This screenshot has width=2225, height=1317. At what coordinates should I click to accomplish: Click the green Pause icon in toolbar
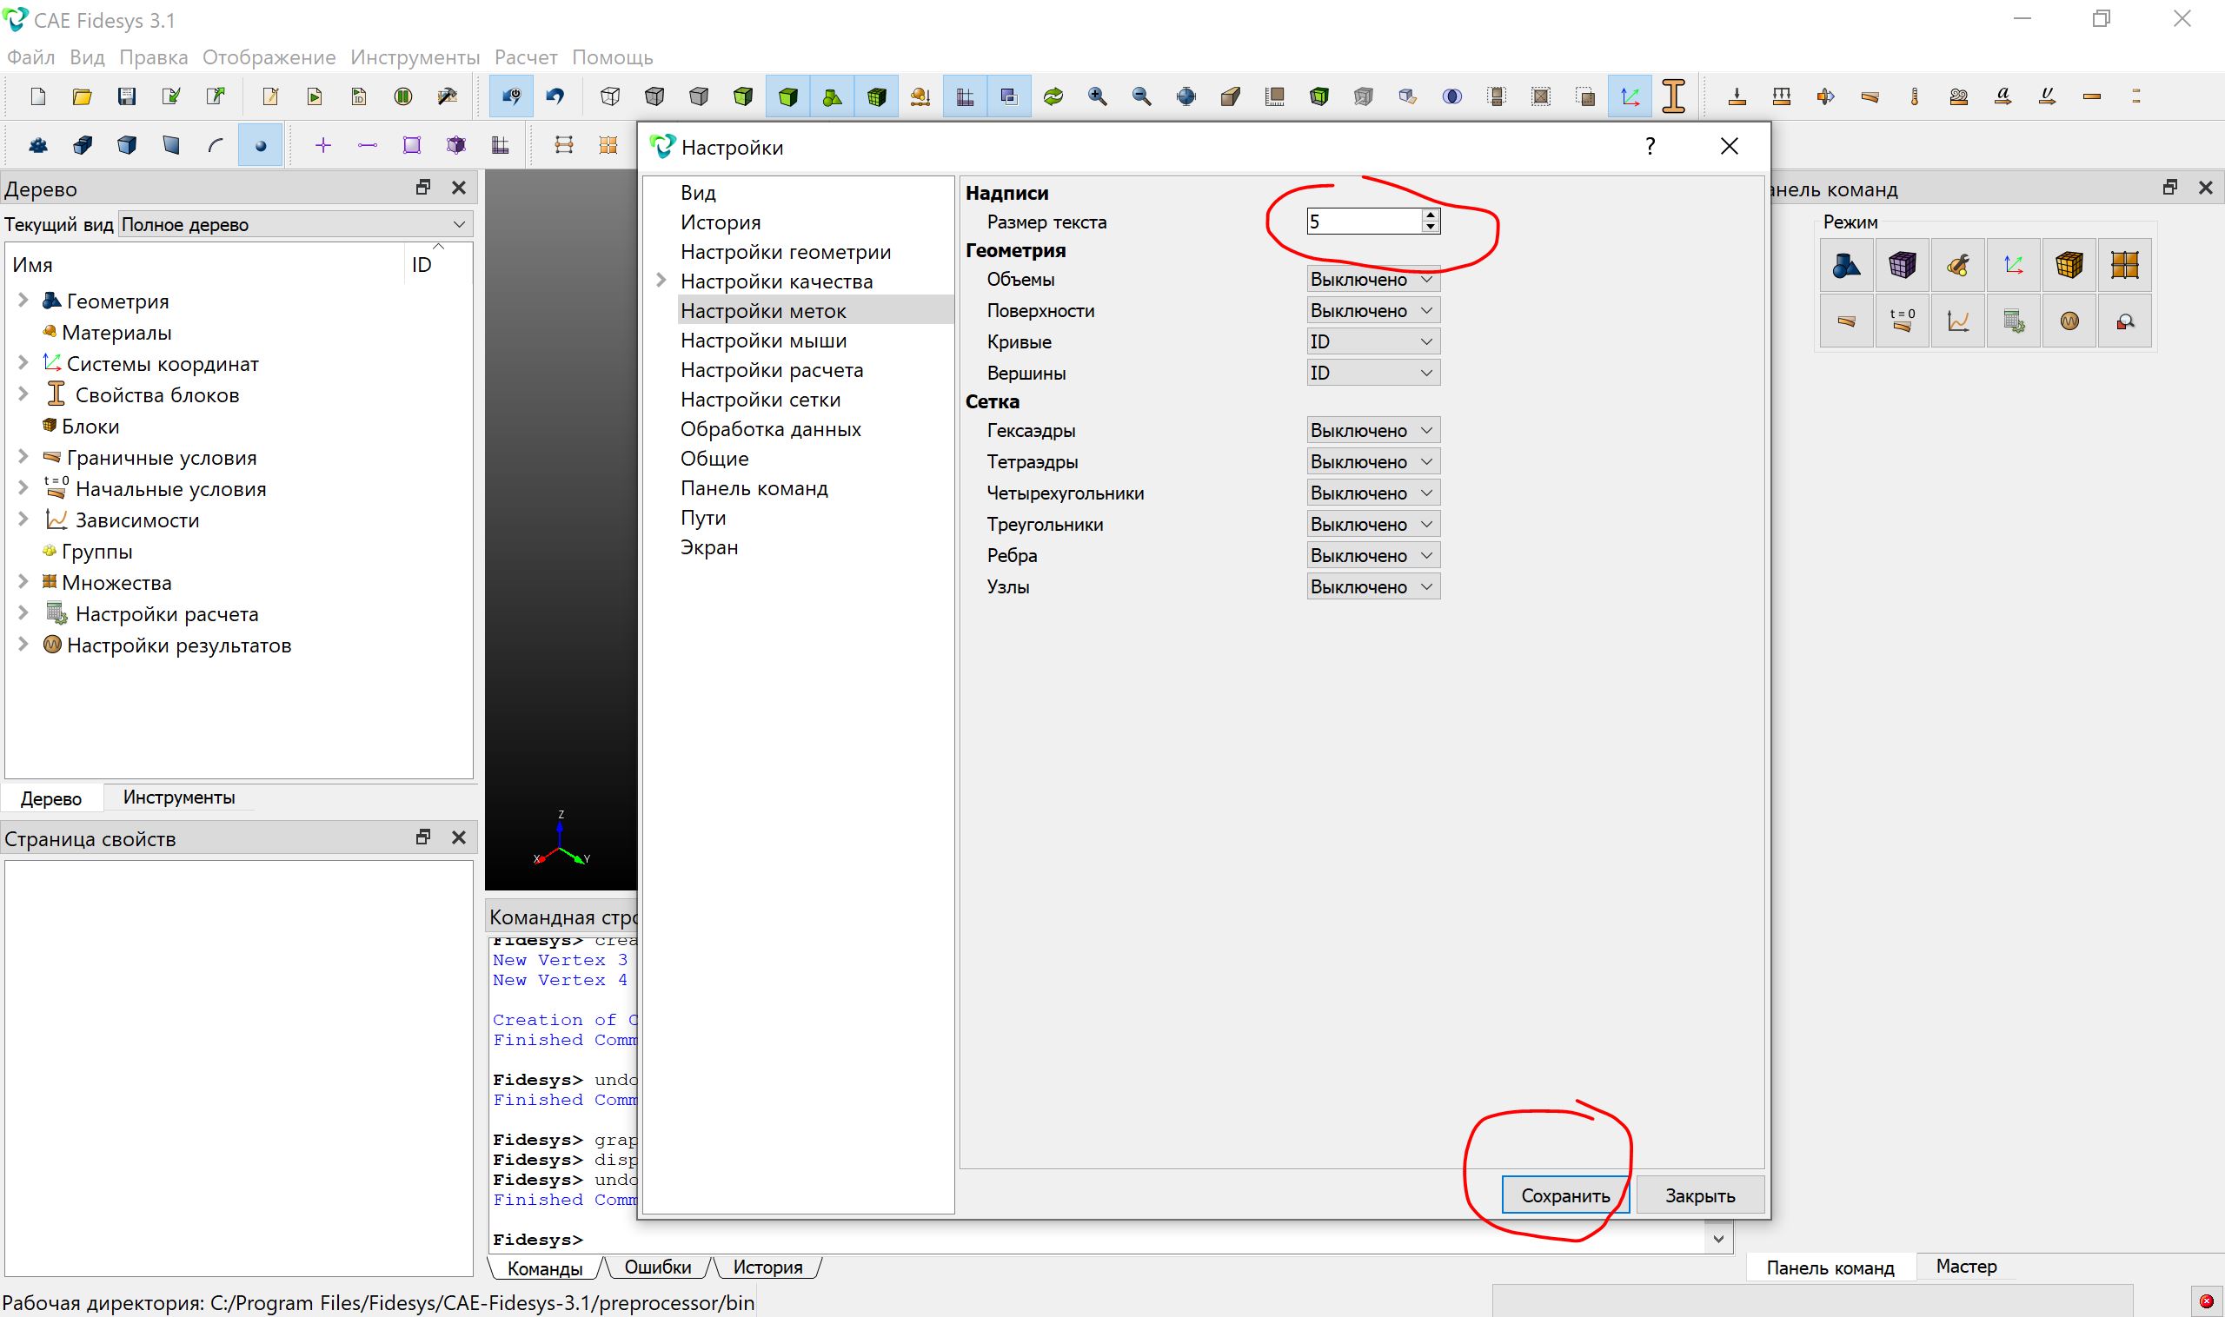403,96
